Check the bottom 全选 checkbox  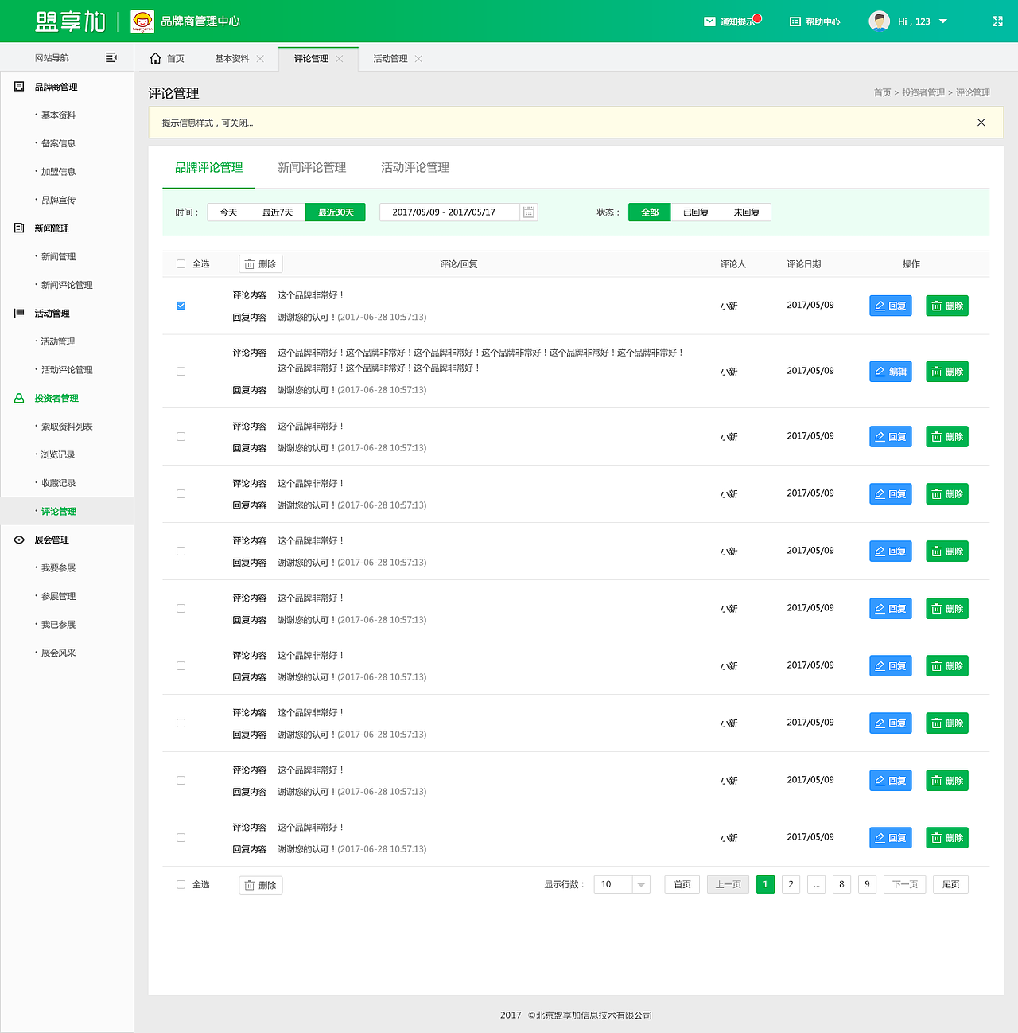coord(181,885)
